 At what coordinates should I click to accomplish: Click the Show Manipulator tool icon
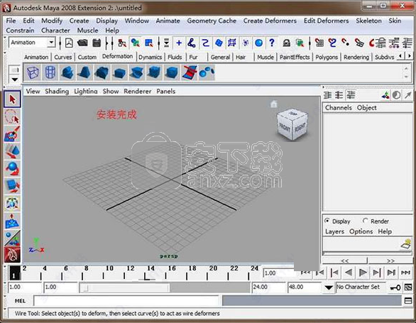pyautogui.click(x=12, y=238)
